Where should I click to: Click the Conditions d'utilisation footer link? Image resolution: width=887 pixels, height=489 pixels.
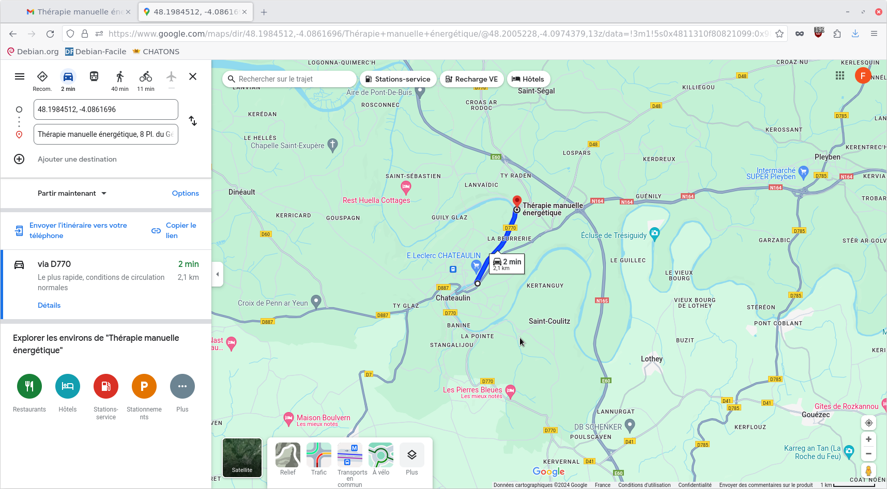(644, 485)
